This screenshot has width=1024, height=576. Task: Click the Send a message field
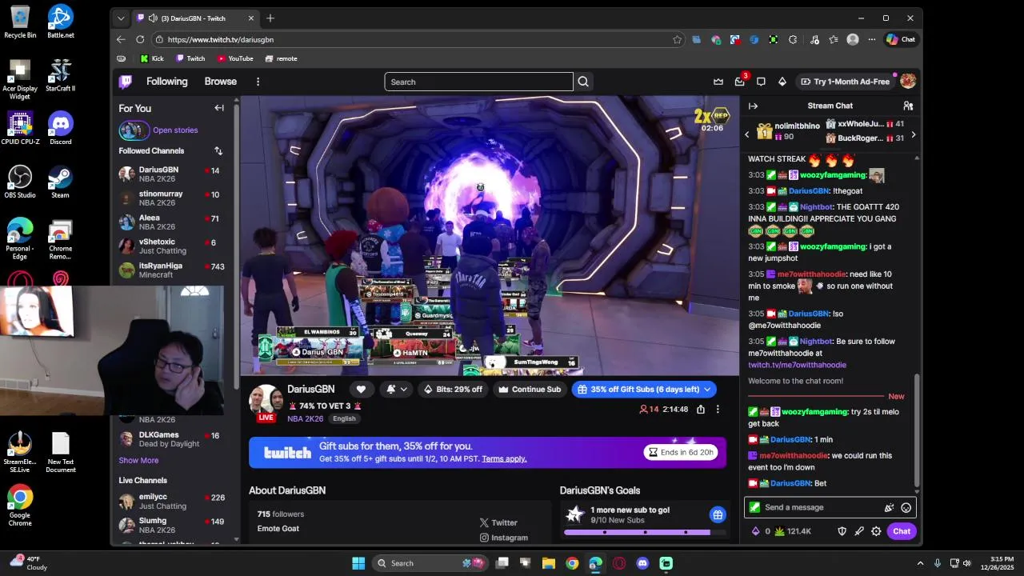pyautogui.click(x=830, y=507)
